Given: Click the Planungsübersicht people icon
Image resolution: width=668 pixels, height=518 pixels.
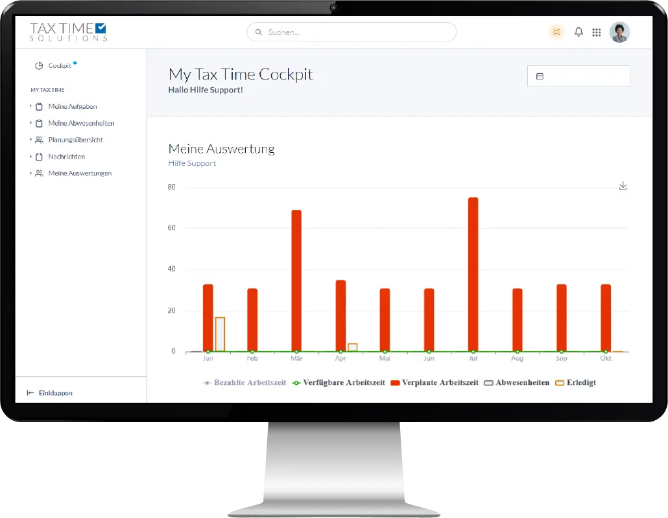Looking at the screenshot, I should tap(39, 140).
